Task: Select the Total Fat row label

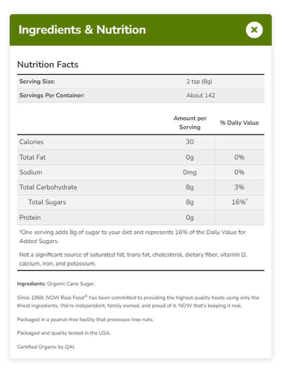Action: coord(33,157)
